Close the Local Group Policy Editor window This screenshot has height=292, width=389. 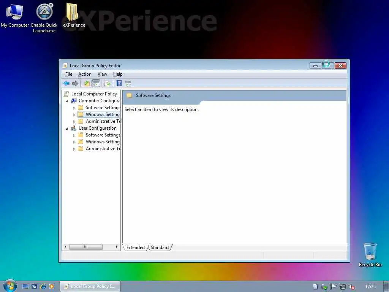click(340, 65)
